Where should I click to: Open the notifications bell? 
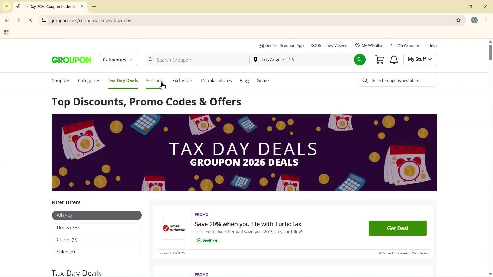click(394, 60)
